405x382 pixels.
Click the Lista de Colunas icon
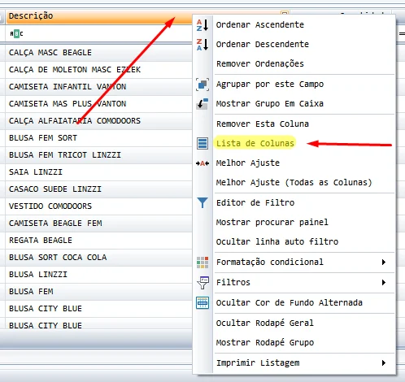tap(202, 143)
